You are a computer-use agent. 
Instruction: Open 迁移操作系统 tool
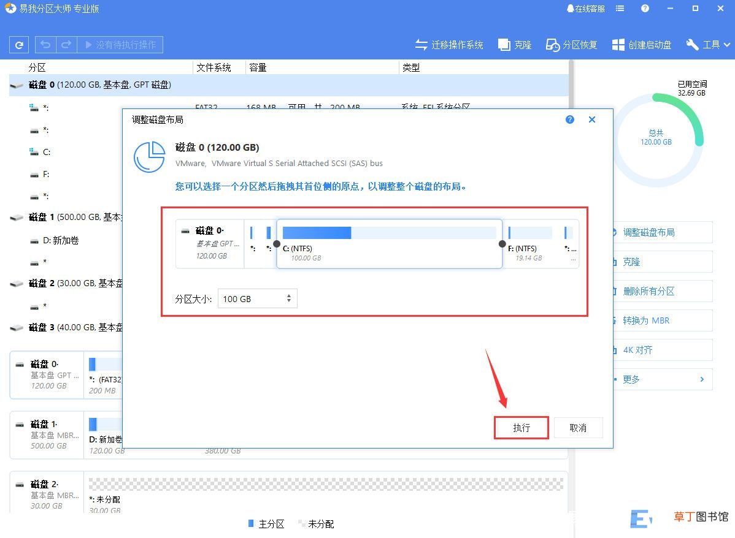click(x=449, y=45)
